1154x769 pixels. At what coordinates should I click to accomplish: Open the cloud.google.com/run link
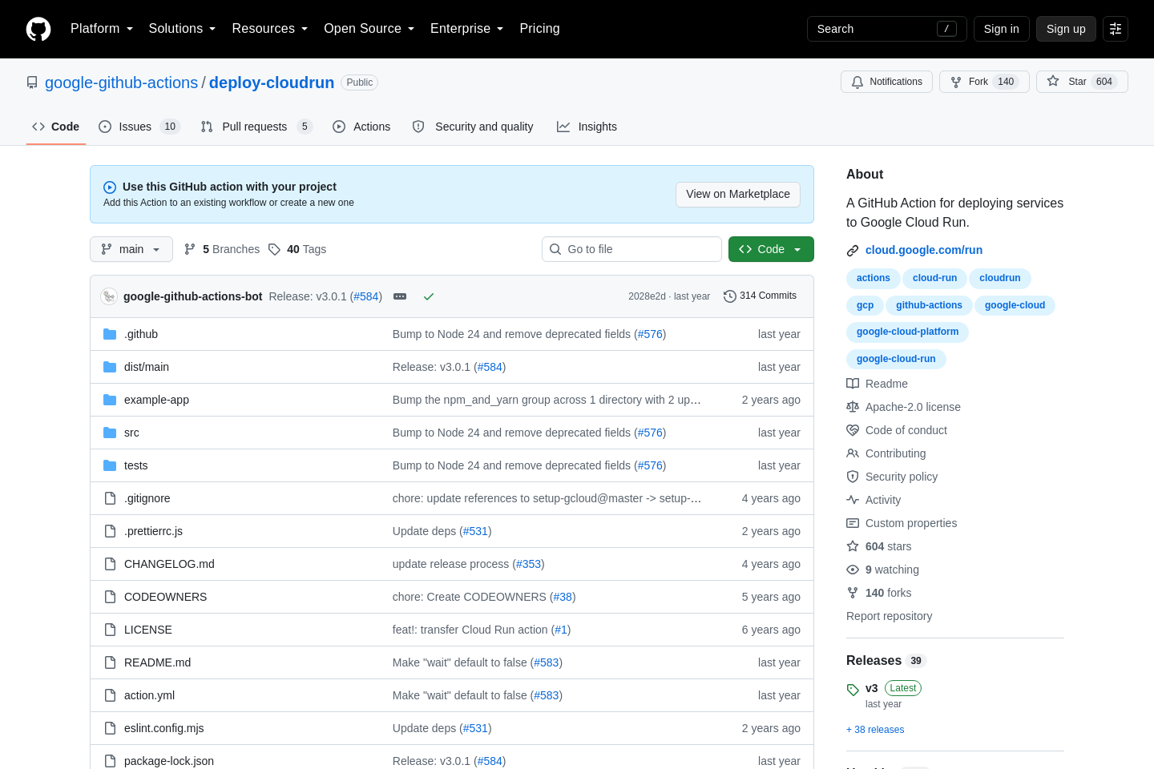(x=924, y=250)
